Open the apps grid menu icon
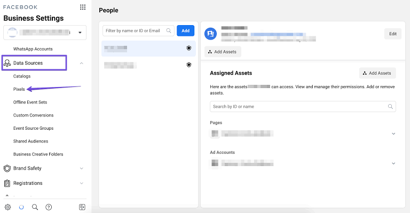 pos(83,7)
